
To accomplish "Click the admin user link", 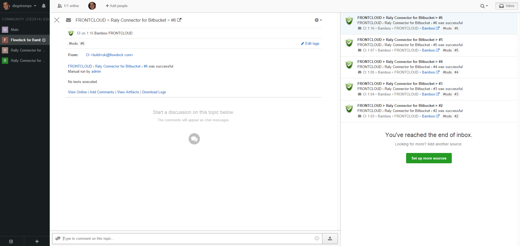I will tap(96, 72).
